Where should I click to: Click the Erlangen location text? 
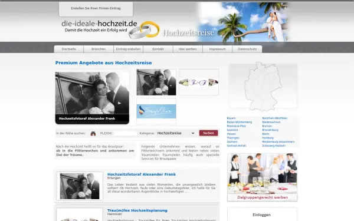[114, 178]
